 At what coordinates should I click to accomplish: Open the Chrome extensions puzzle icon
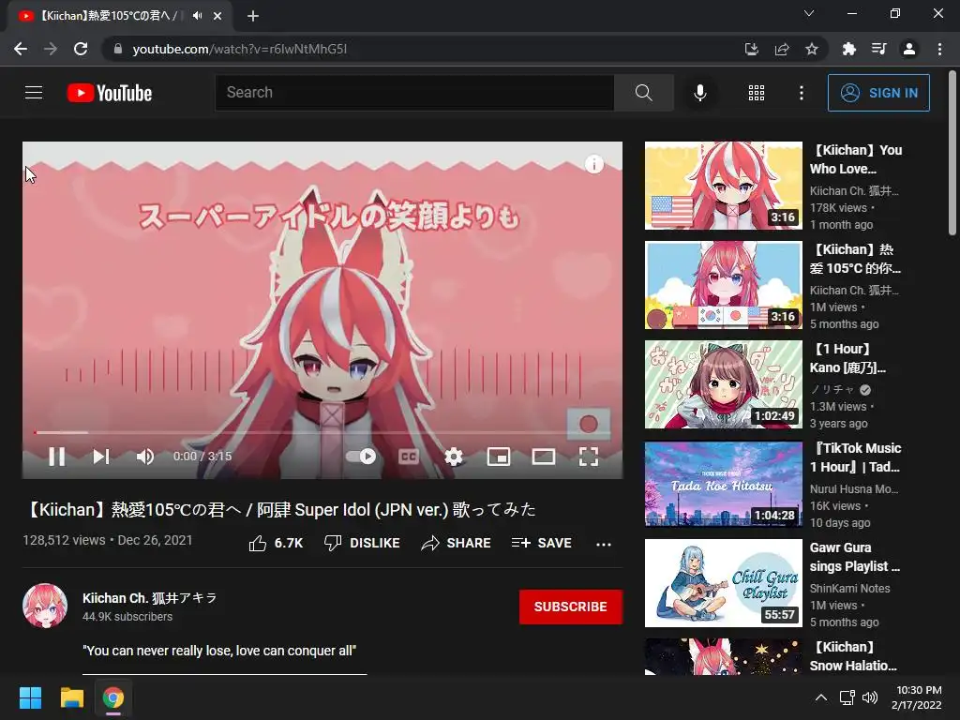(x=848, y=49)
